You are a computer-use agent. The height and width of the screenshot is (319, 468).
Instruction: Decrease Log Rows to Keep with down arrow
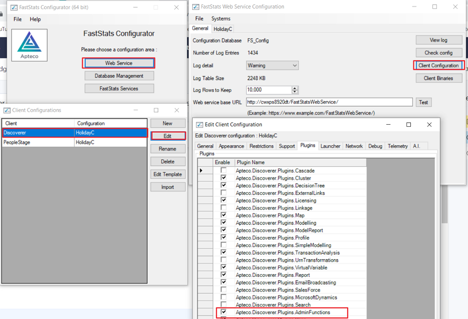(295, 92)
